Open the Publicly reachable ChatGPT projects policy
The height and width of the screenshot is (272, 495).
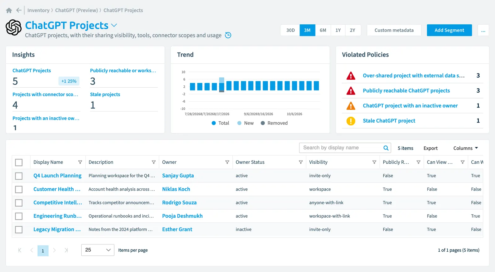(406, 90)
